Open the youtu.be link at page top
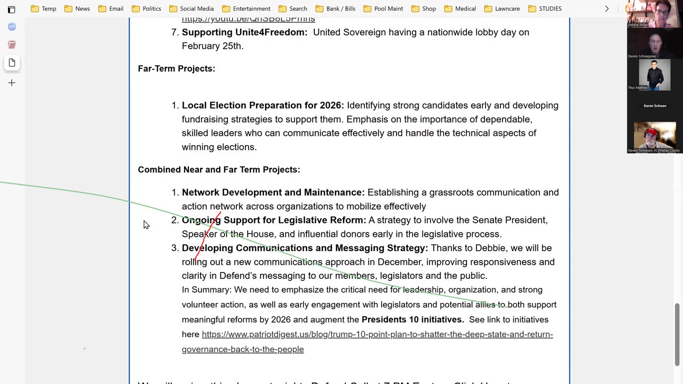 248,20
